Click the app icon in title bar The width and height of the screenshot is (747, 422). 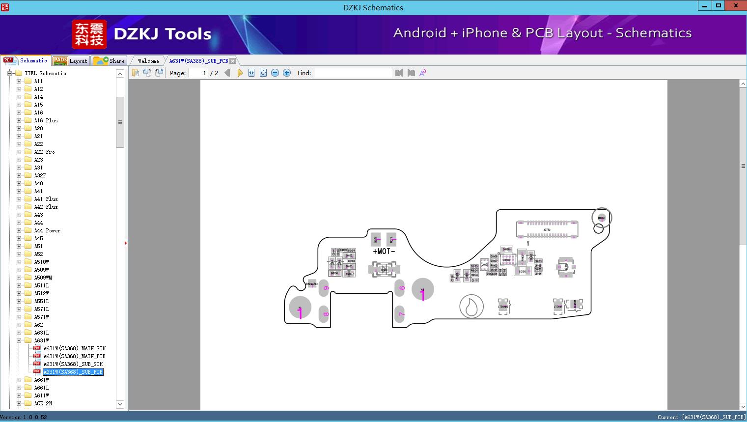click(x=5, y=6)
